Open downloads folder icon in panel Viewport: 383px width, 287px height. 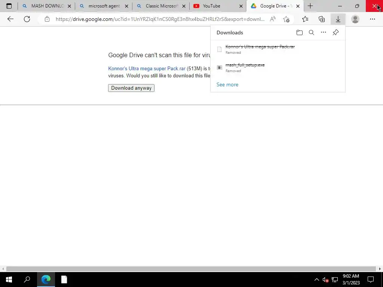(x=300, y=33)
